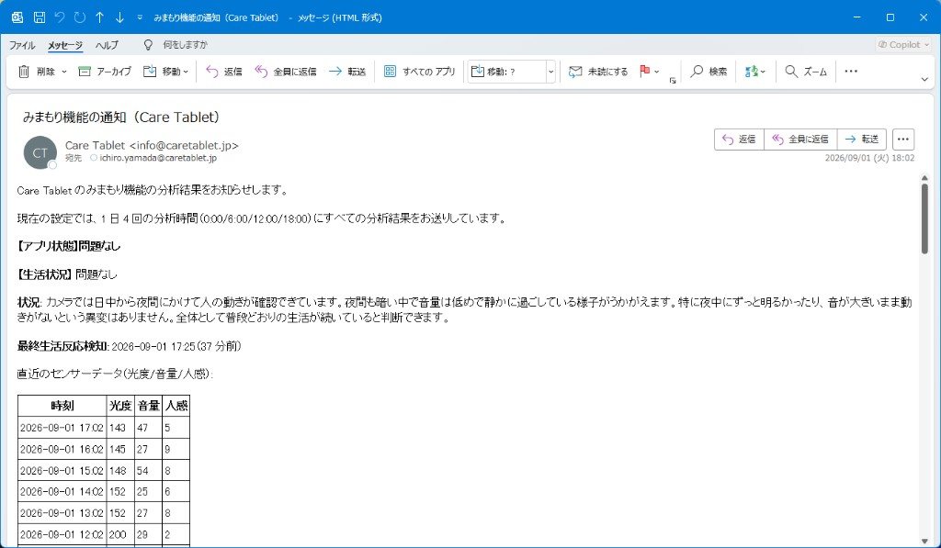941x548 pixels.
Task: Open the tags dialog launcher
Action: 673,81
